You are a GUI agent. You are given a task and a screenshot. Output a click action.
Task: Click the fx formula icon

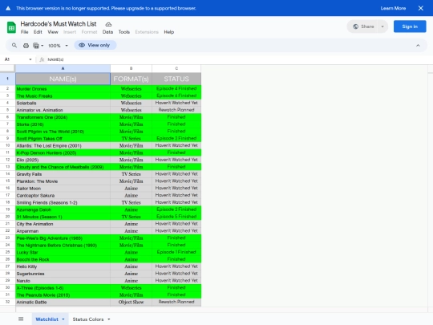tap(42, 59)
